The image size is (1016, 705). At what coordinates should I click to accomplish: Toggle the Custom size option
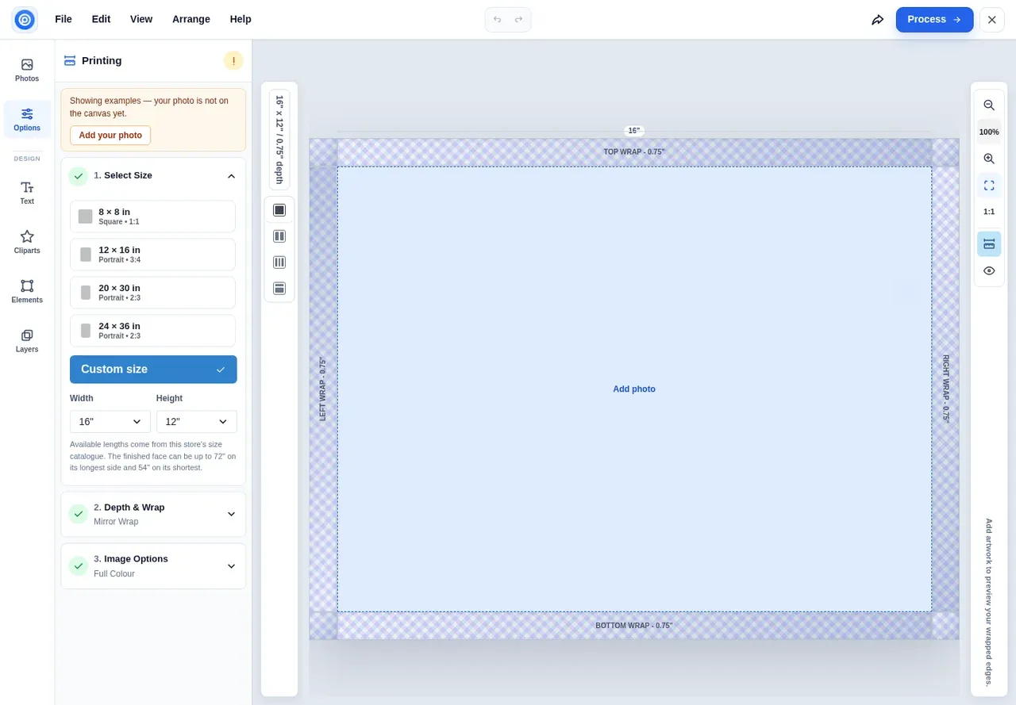pos(153,370)
